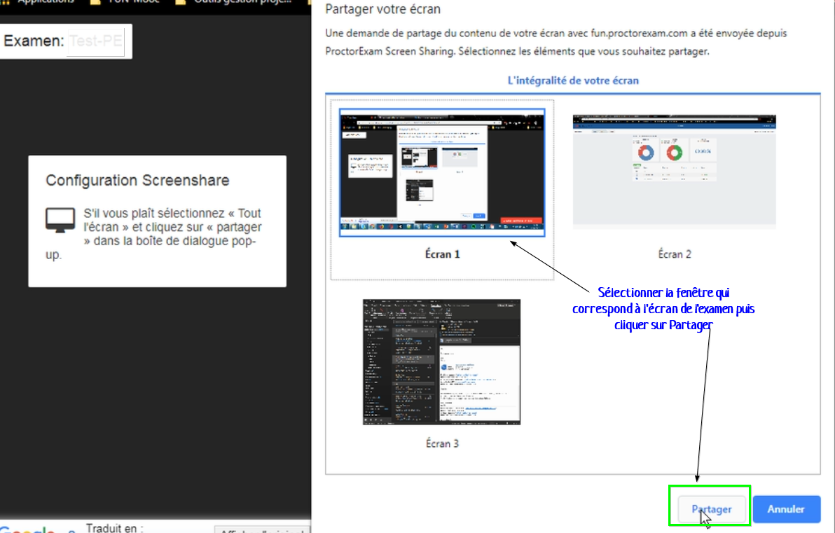Click the Partager button
Viewport: 835px width, 533px height.
coord(711,509)
